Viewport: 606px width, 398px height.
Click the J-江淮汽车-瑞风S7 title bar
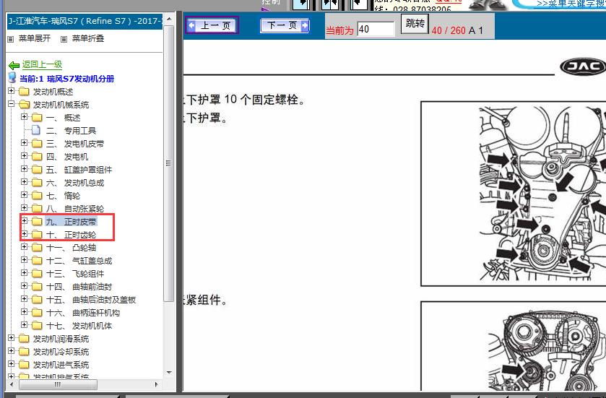pyautogui.click(x=85, y=21)
